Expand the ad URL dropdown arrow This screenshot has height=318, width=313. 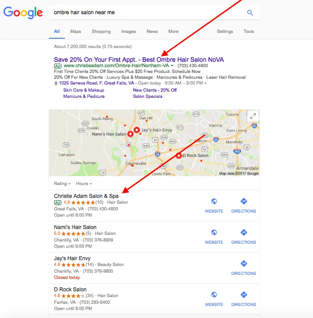(x=172, y=65)
